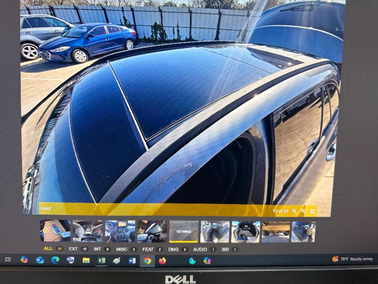Open Google Chrome from the taskbar

(x=147, y=260)
